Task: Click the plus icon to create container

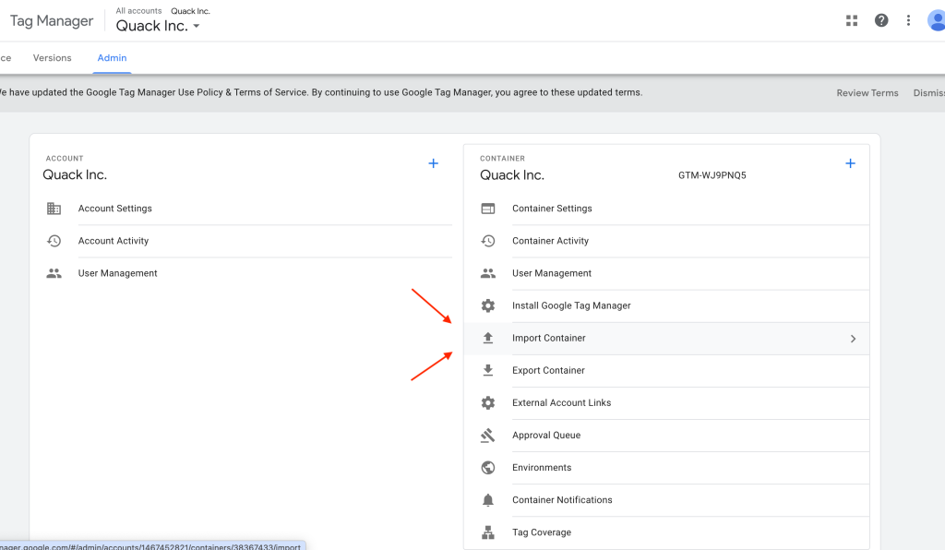Action: tap(850, 163)
